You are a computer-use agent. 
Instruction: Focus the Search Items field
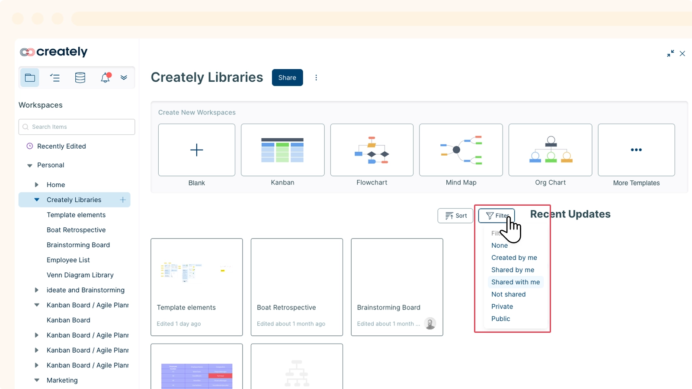tap(77, 127)
